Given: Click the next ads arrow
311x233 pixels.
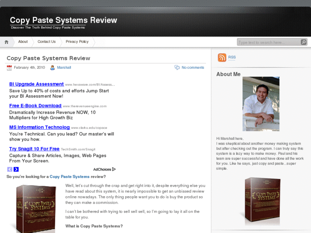Looking at the screenshot, I should [16, 169].
